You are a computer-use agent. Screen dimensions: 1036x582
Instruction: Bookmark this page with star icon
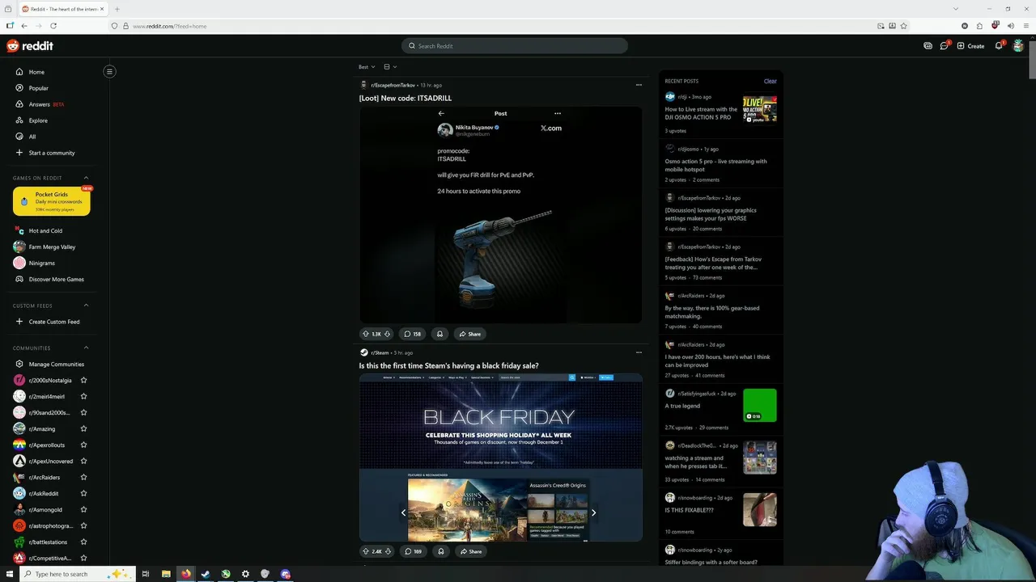point(903,26)
